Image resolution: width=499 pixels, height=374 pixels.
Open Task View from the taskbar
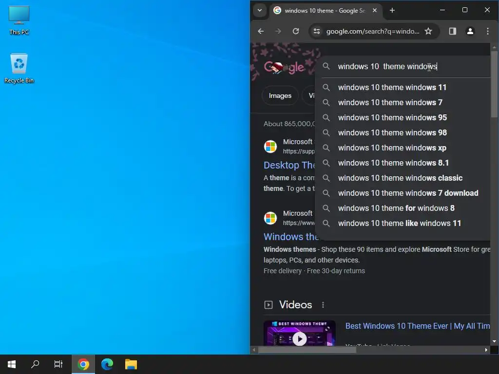[58, 364]
